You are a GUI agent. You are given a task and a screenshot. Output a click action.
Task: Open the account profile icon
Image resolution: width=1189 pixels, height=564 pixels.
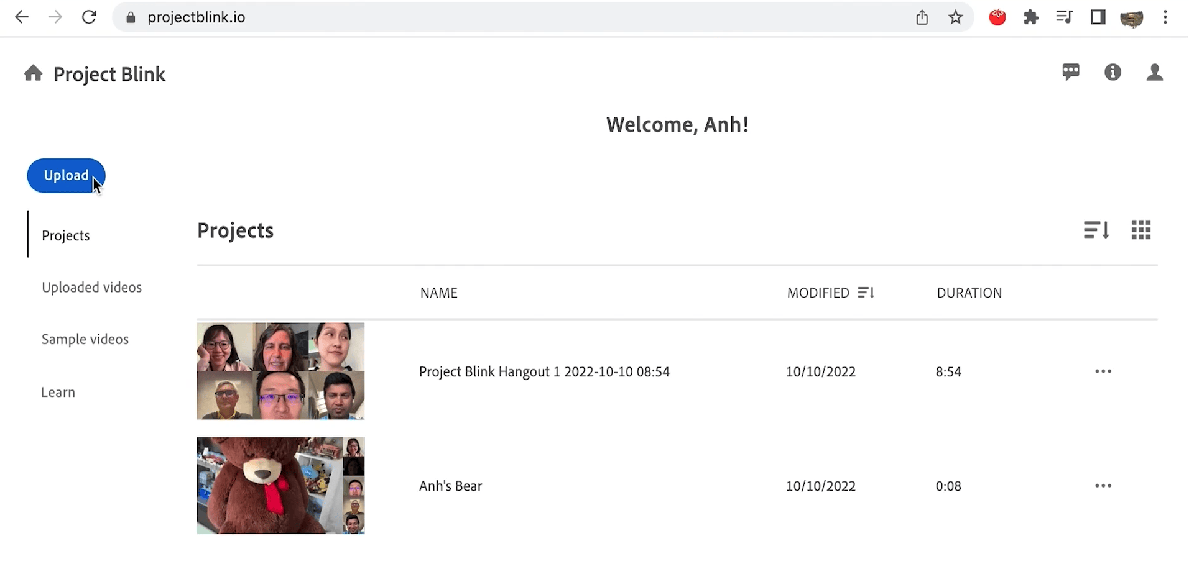pyautogui.click(x=1155, y=72)
